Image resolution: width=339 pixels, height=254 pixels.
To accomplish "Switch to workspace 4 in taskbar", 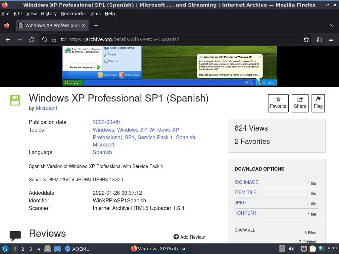I will 39,249.
